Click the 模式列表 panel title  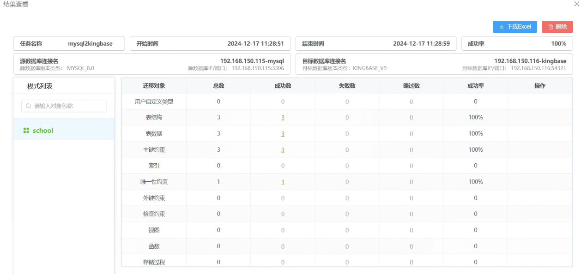40,86
